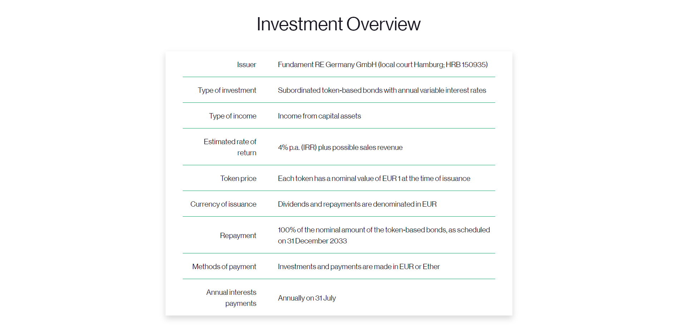679x333 pixels.
Task: Click the Annually on 31 July value
Action: tap(307, 298)
